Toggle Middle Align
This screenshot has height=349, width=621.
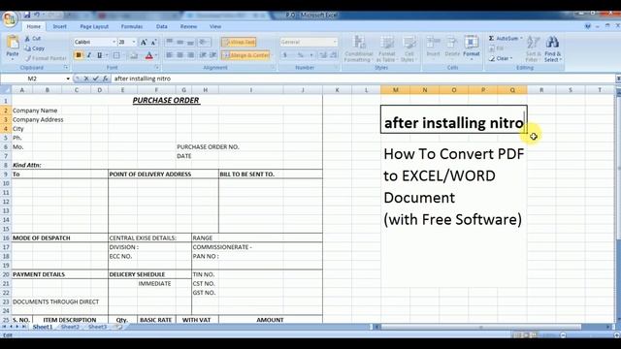180,42
